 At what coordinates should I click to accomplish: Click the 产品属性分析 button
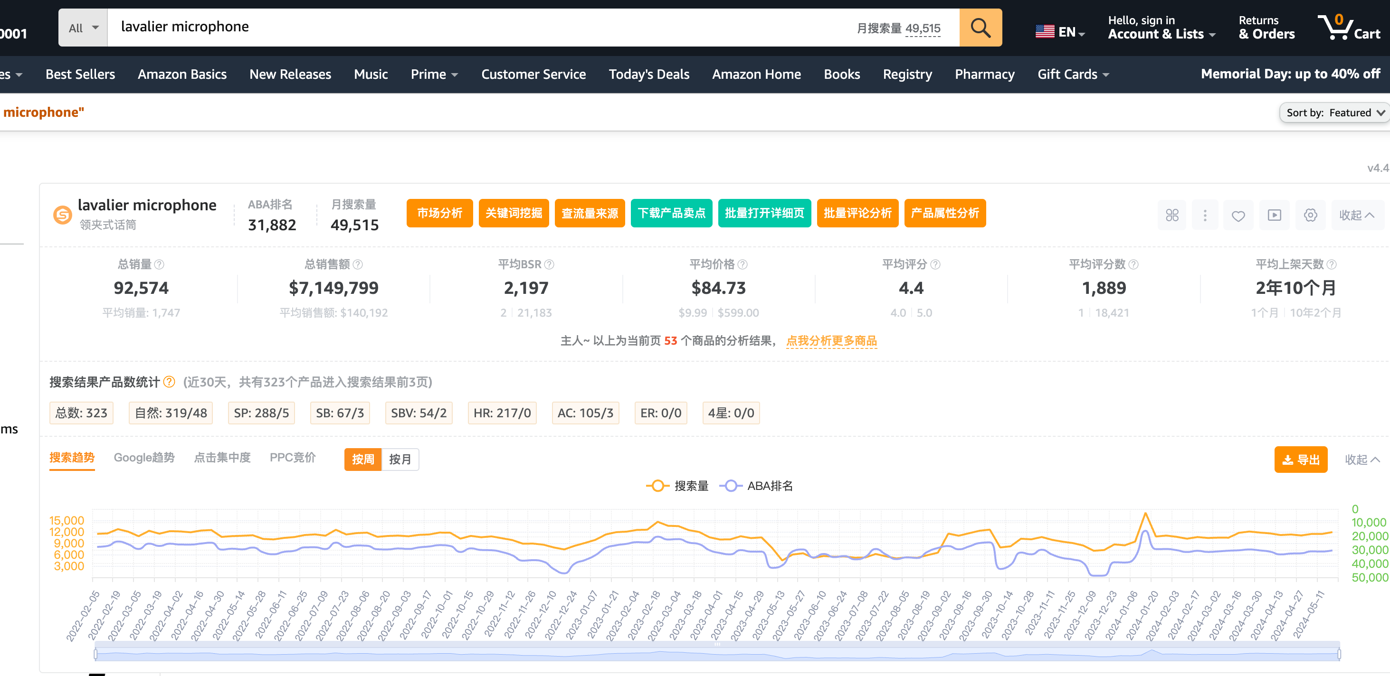945,213
